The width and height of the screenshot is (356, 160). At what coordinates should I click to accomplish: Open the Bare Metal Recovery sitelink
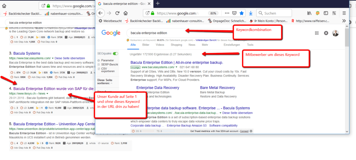click(x=217, y=88)
